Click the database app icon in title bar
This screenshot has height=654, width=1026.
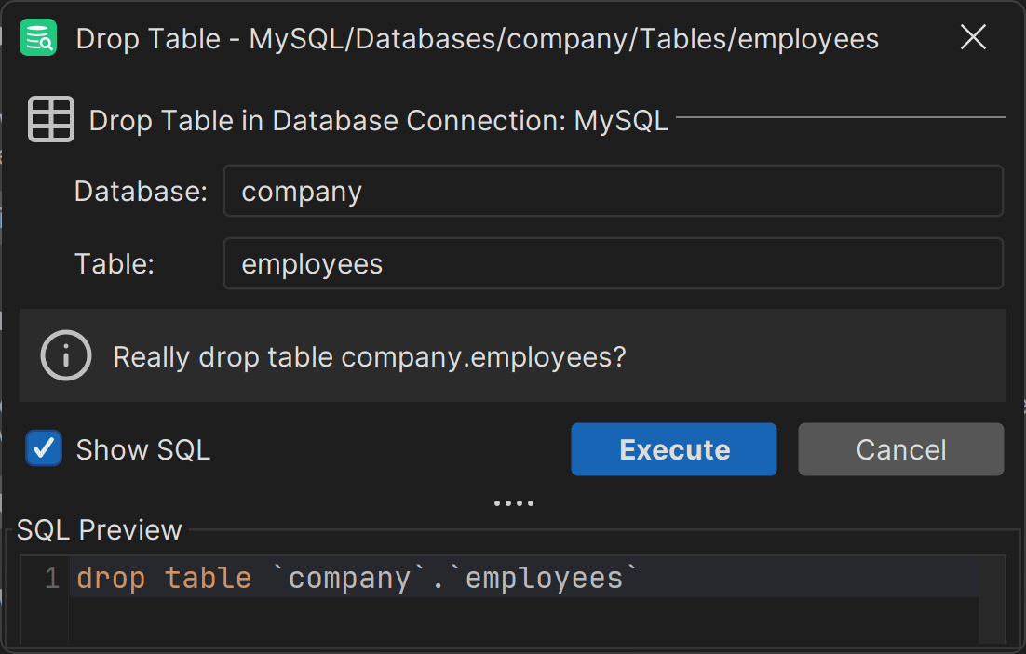click(x=36, y=36)
